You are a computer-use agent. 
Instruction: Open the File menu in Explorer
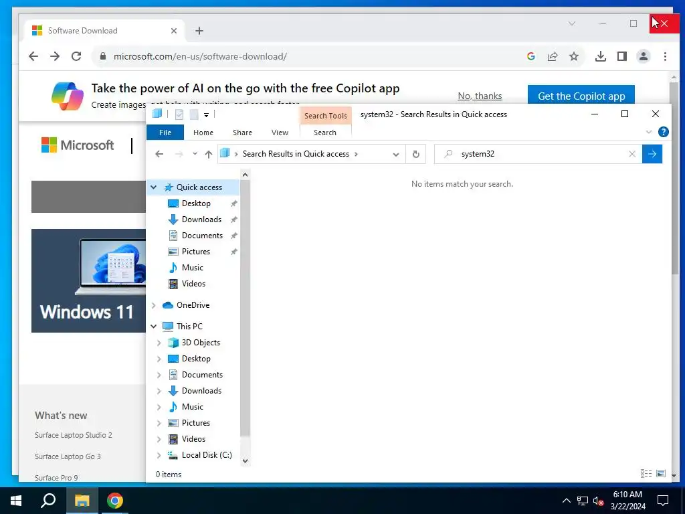click(x=165, y=133)
